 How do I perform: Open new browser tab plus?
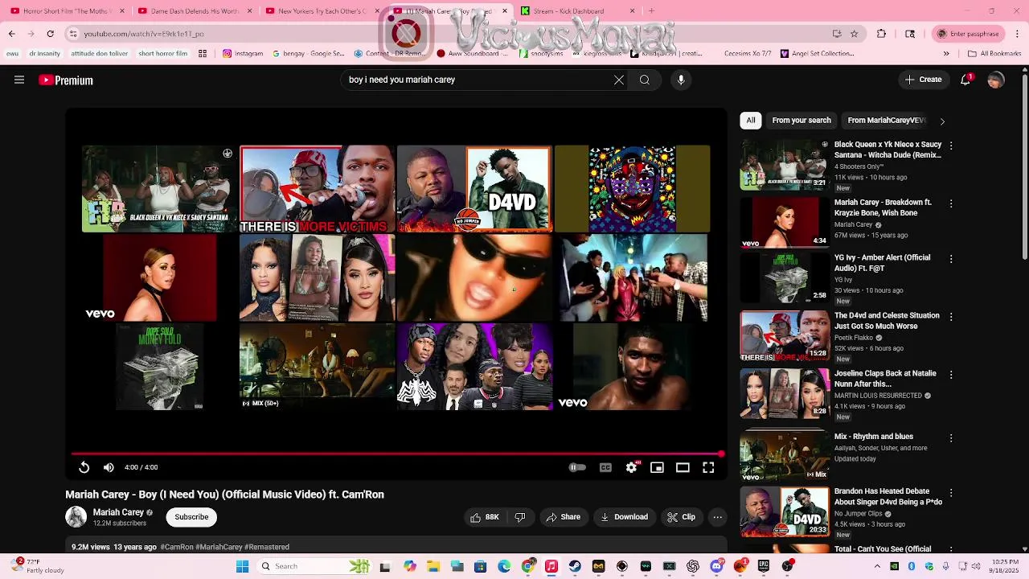click(x=651, y=11)
